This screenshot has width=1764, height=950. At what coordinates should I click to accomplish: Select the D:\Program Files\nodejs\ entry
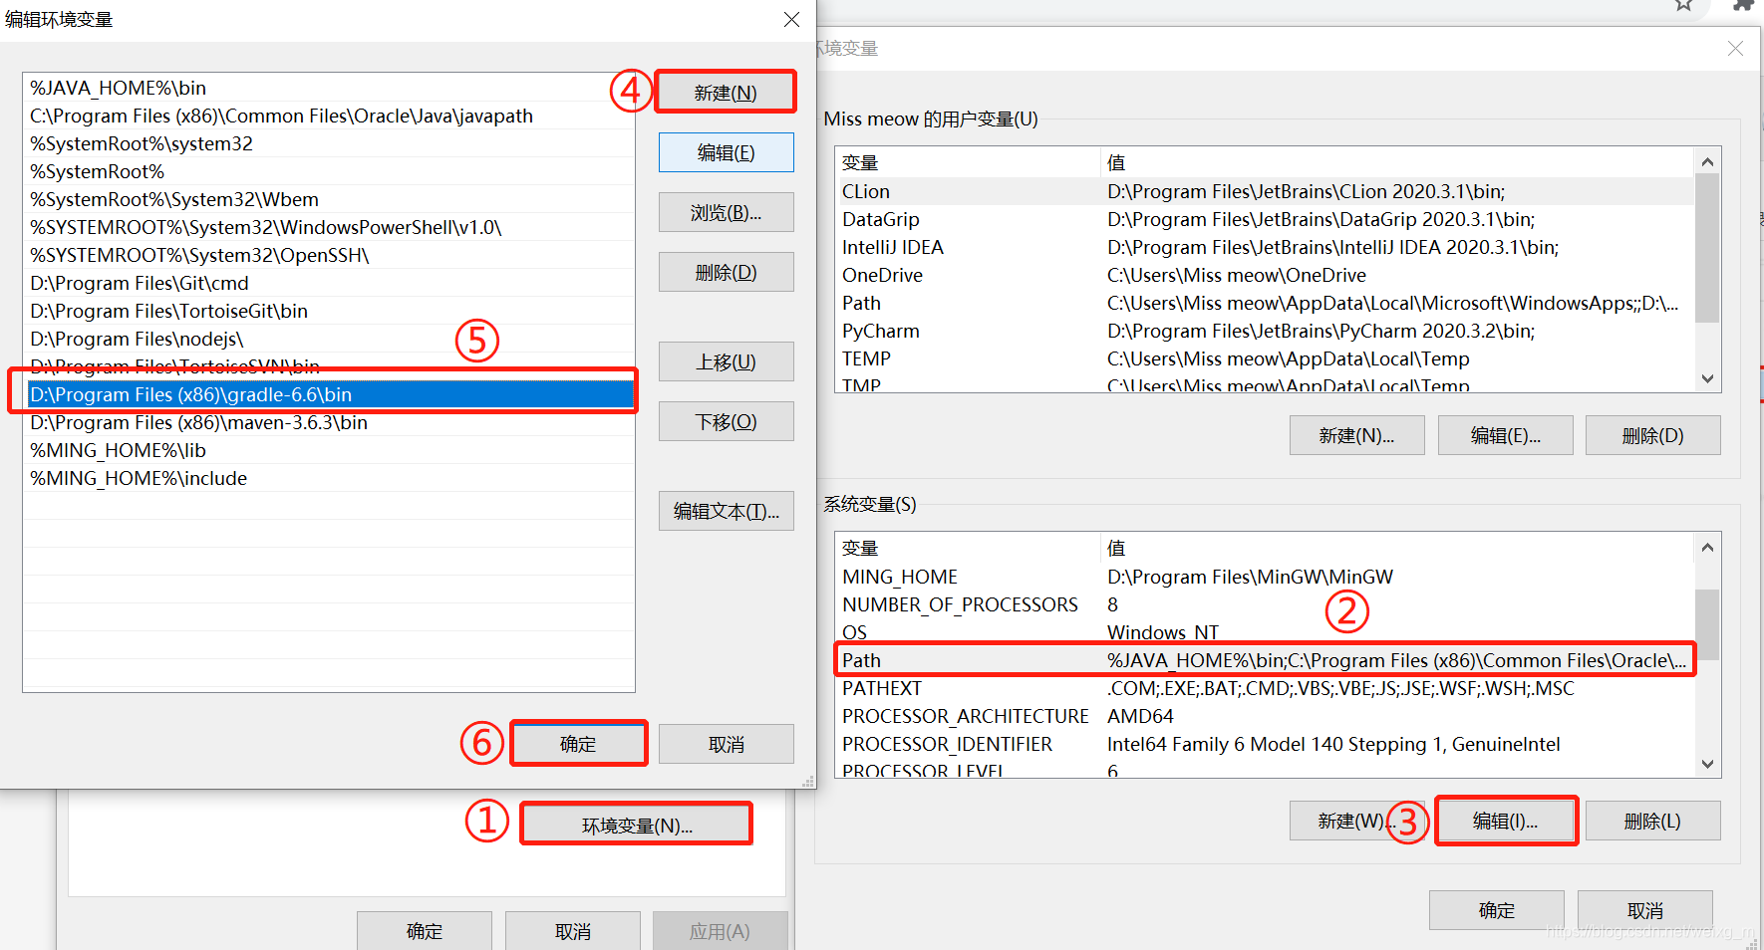tap(329, 339)
